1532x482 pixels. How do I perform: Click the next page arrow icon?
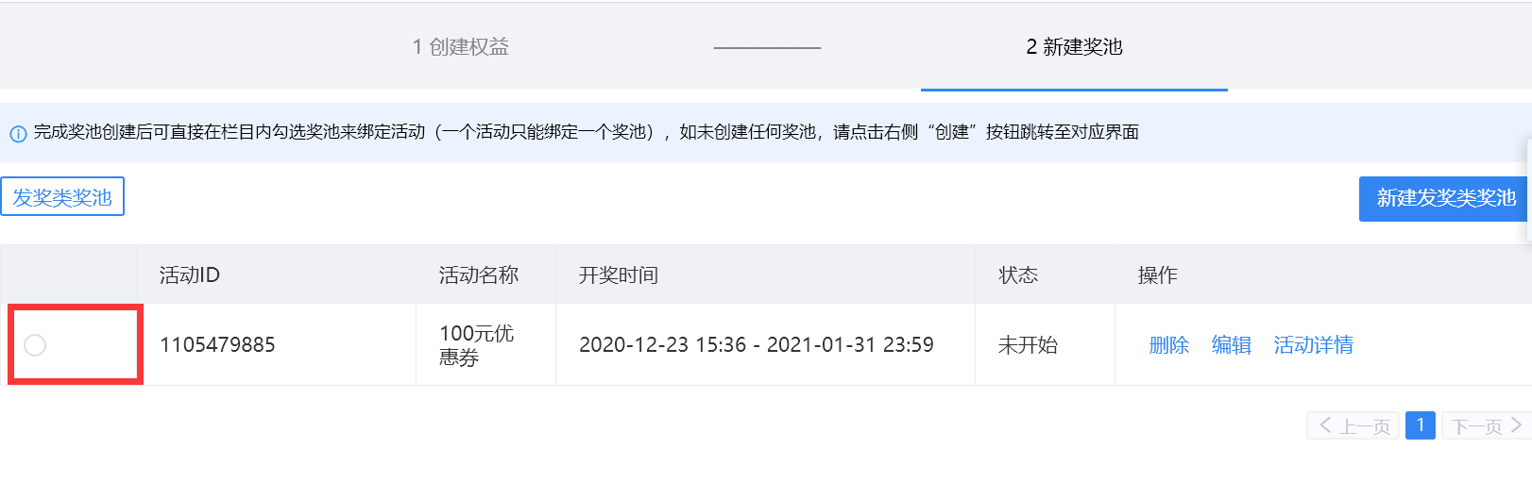1516,425
